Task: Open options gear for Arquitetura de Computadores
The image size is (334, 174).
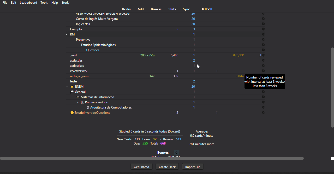Action: (x=263, y=107)
